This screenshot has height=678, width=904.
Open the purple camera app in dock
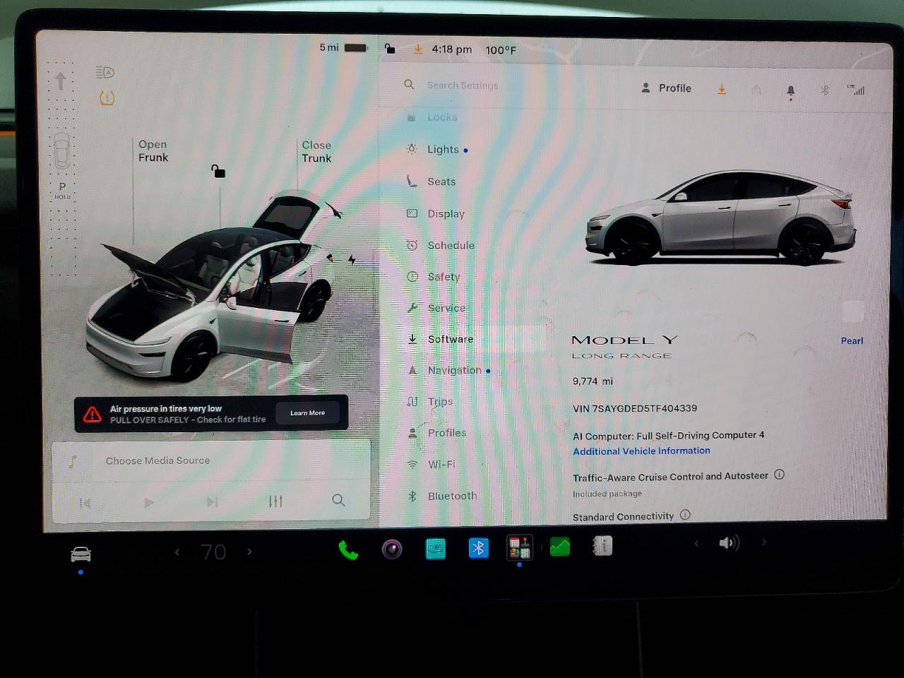pyautogui.click(x=392, y=549)
